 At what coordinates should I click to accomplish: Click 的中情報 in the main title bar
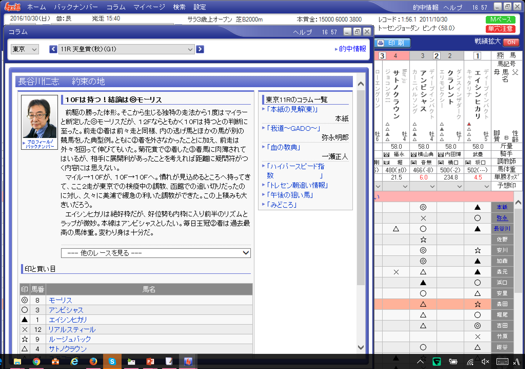click(425, 7)
